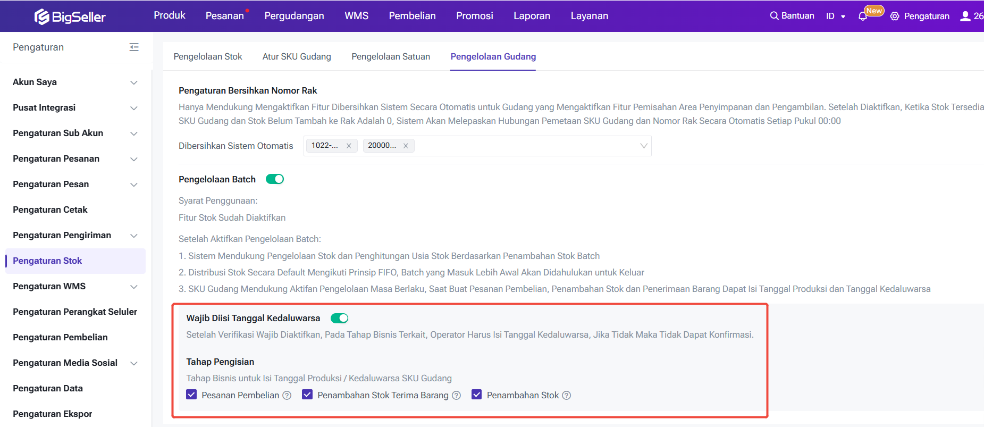Click the BigSeller logo icon

pyautogui.click(x=42, y=17)
